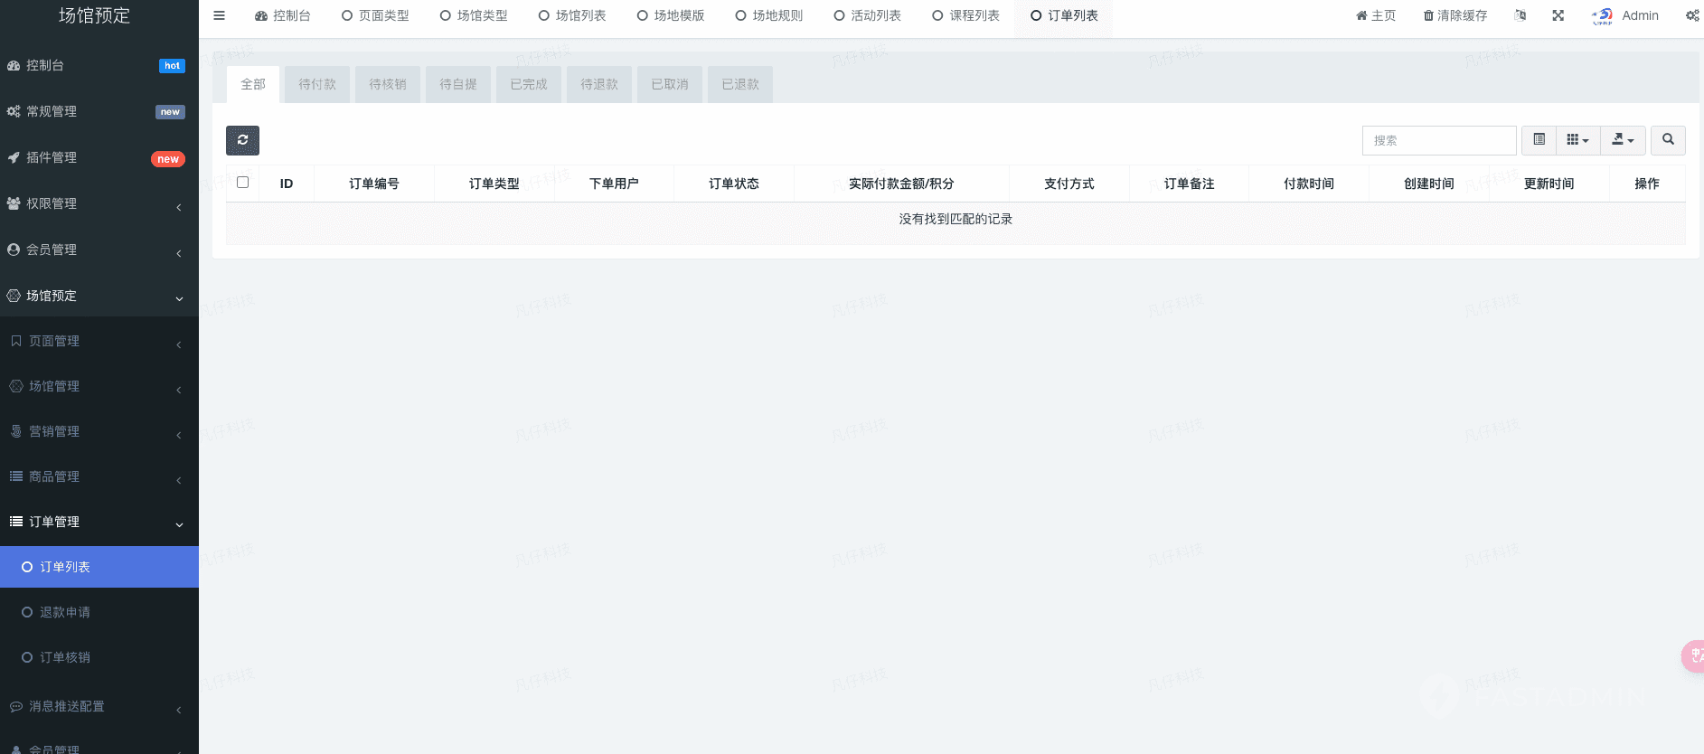Toggle the table card view icon
1704x754 pixels.
point(1539,140)
